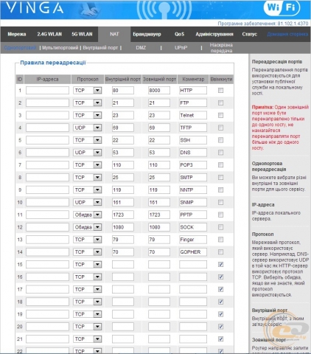Screen dimensions: 311x354
Task: Open protocol dropdown for rule 1 HTTP
Action: coord(87,91)
